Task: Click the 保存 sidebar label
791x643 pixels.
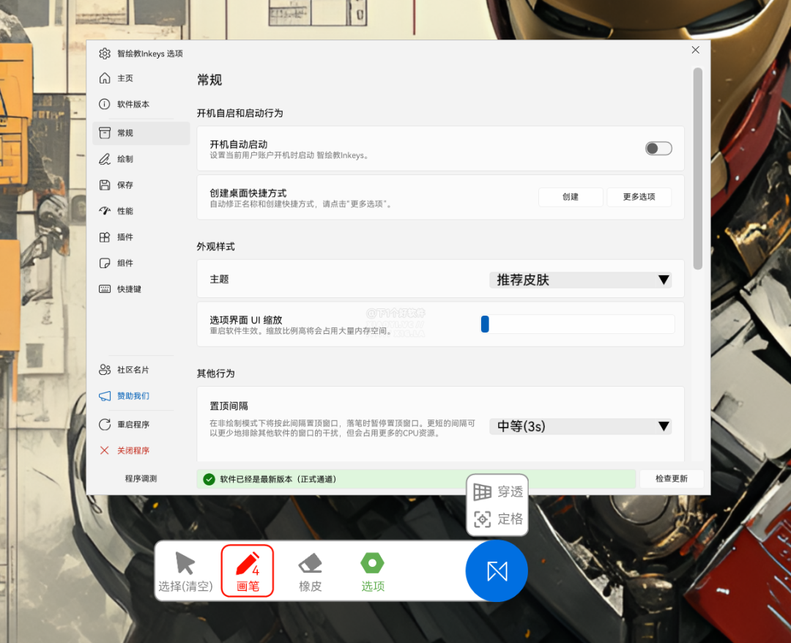Action: tap(125, 185)
